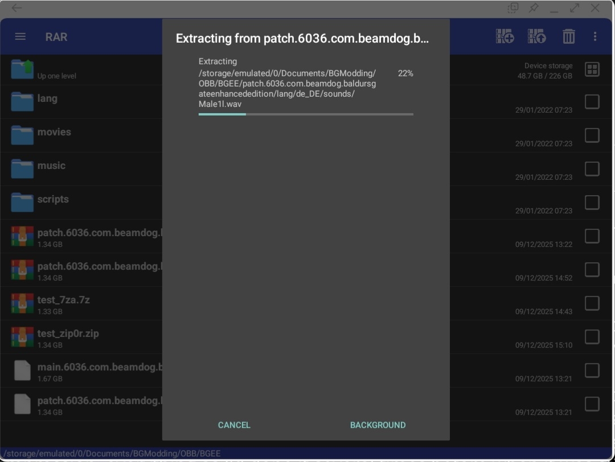The width and height of the screenshot is (615, 462).
Task: Open the music folder
Action: (51, 166)
